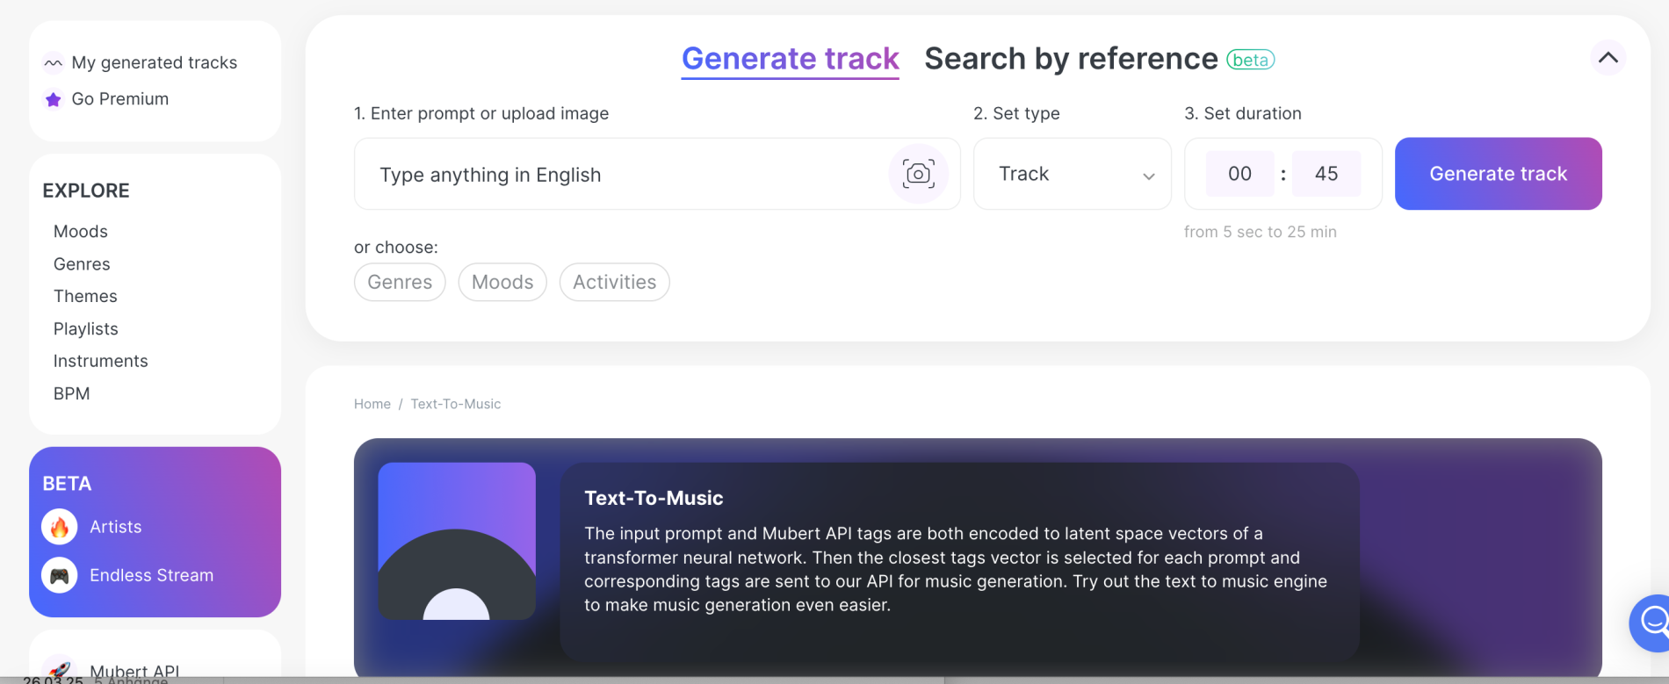Click the Text-To-Music heading in the banner
1669x684 pixels.
click(x=654, y=498)
